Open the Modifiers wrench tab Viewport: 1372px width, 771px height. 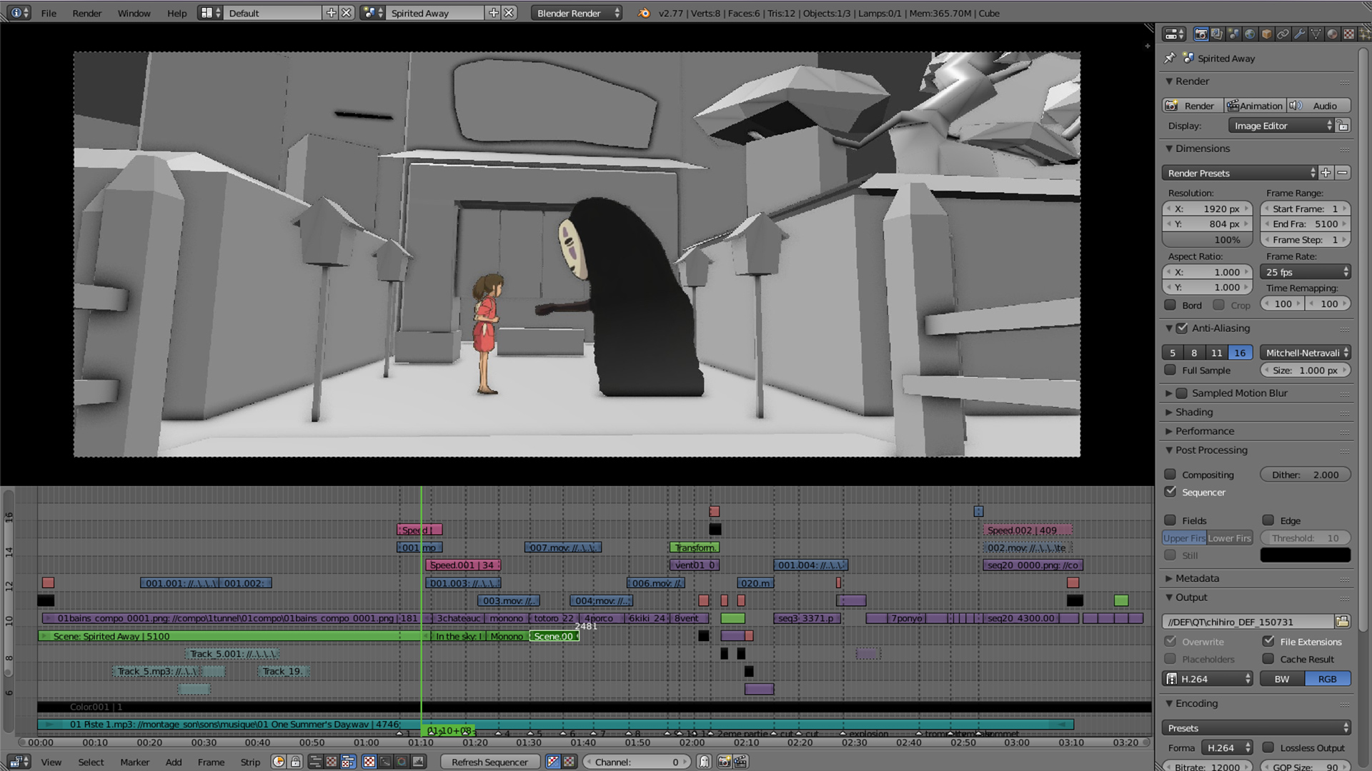[x=1300, y=34]
